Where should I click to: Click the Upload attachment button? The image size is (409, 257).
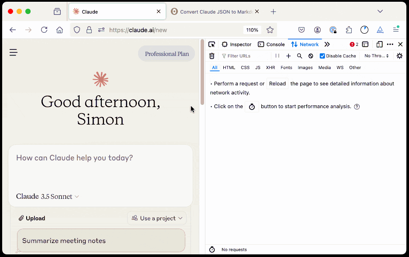pyautogui.click(x=32, y=218)
